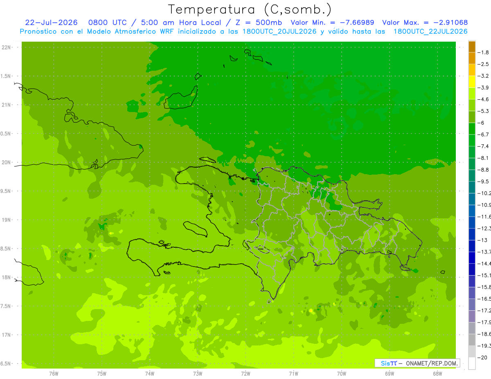The width and height of the screenshot is (491, 379).
Task: Click the teal swatch between -9.5 and -10.2
Action: [x=472, y=187]
